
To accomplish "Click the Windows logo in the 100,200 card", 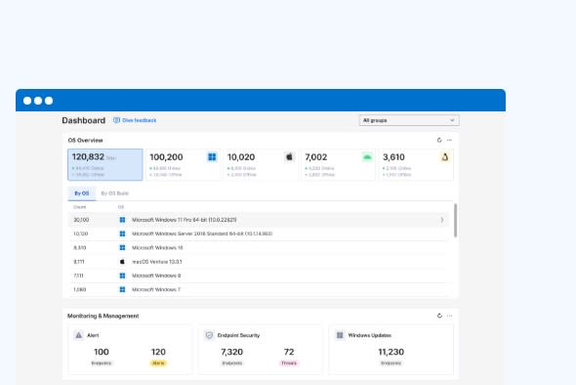I will [x=212, y=157].
